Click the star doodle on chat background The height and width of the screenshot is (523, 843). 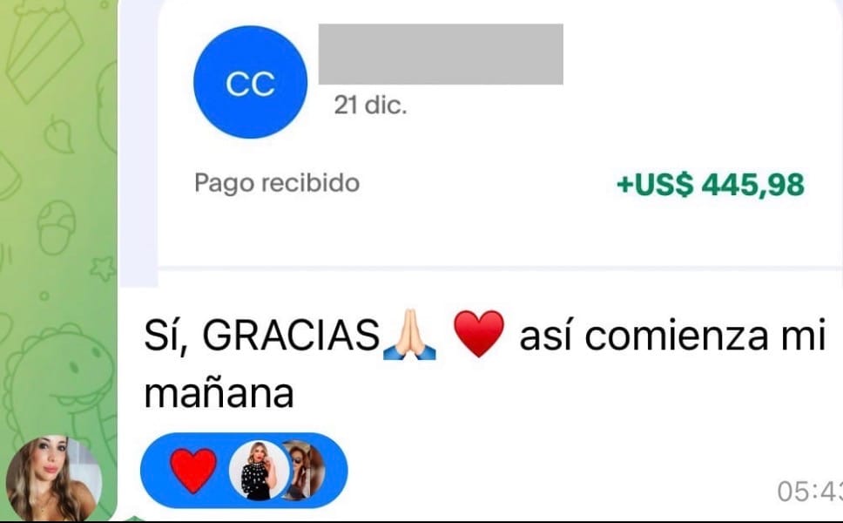(x=103, y=268)
